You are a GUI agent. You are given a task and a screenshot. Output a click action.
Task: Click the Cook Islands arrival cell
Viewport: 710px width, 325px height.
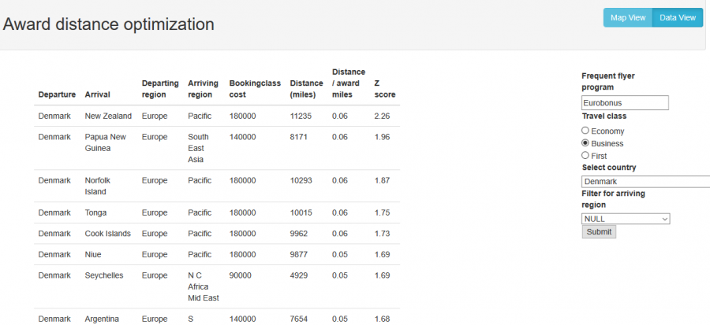click(108, 234)
